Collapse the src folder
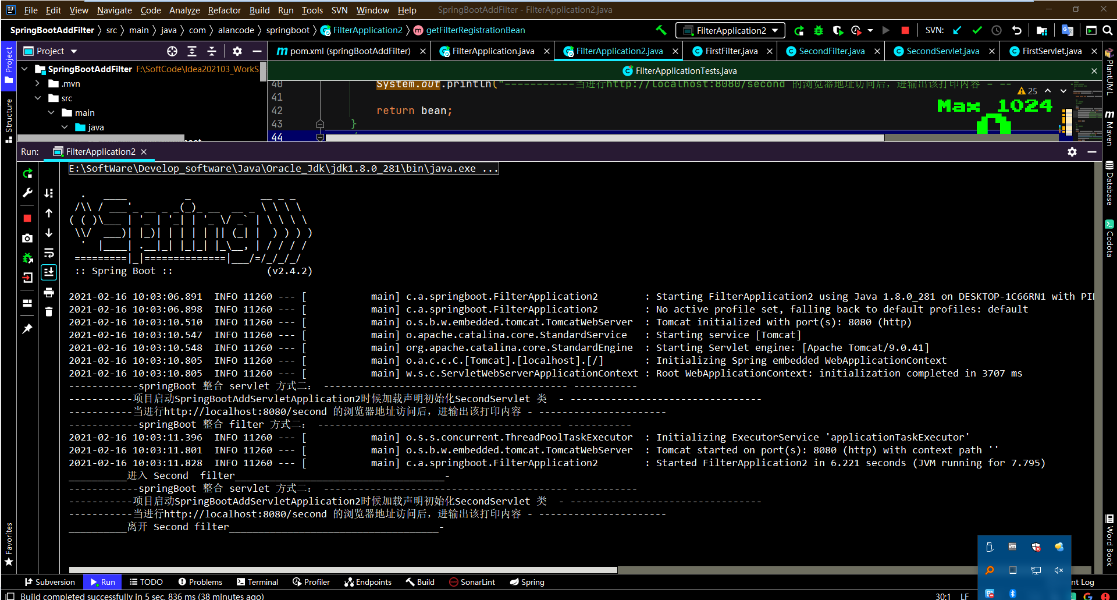This screenshot has width=1117, height=600. pyautogui.click(x=38, y=98)
